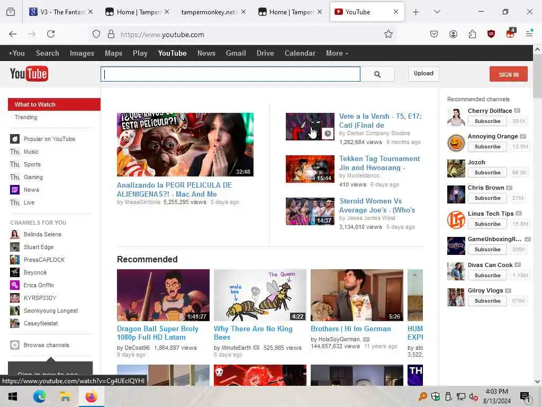Open Trending in sidebar
Screen dimensions: 542x407
click(26, 117)
